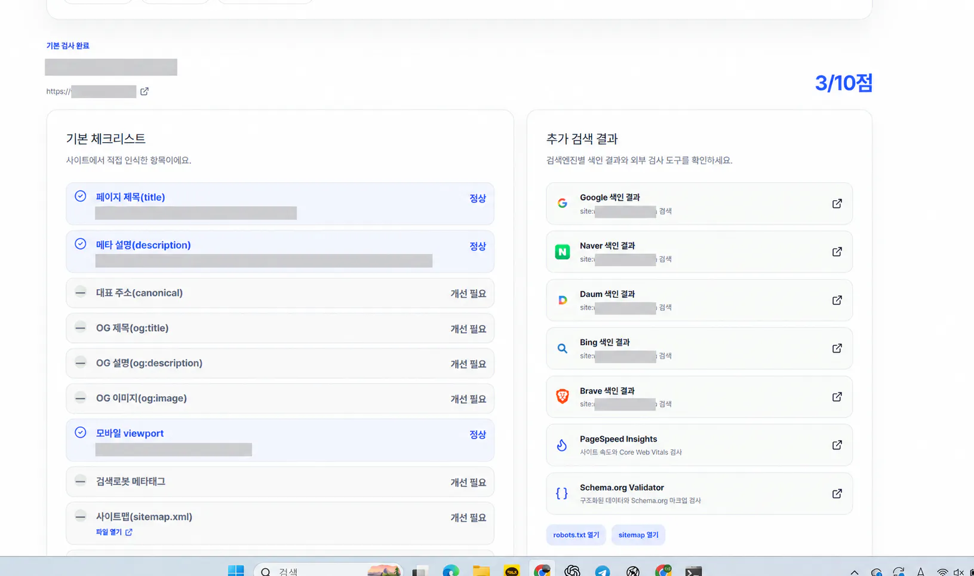Image resolution: width=974 pixels, height=576 pixels.
Task: Open Brave 색인 결과 external link icon
Action: (x=837, y=397)
